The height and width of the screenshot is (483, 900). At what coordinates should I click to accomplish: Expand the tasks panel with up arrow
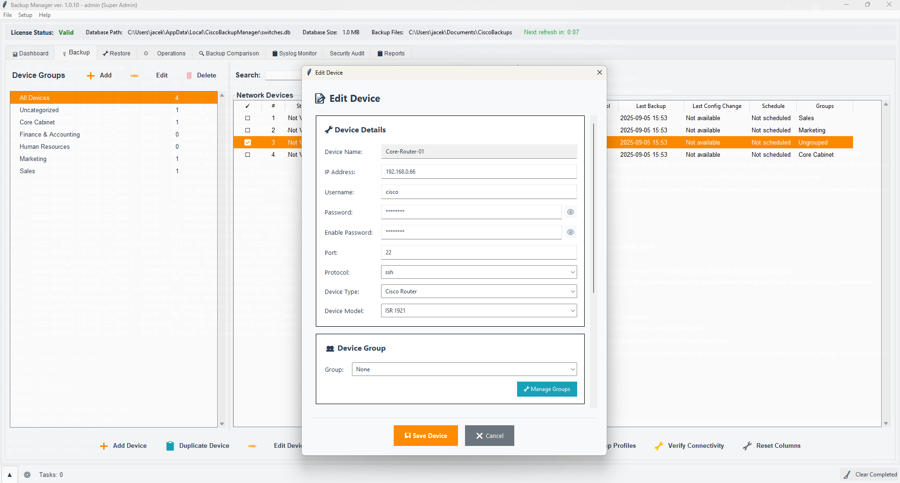pos(9,475)
